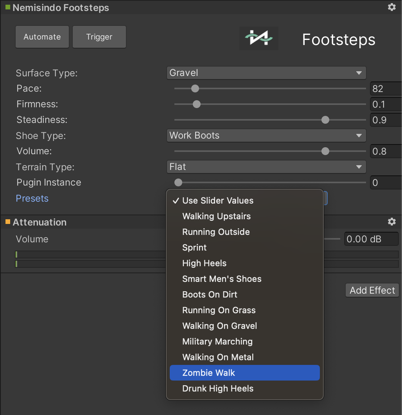This screenshot has width=402, height=415.
Task: Choose Smart Men's Shoes preset
Action: click(244, 279)
